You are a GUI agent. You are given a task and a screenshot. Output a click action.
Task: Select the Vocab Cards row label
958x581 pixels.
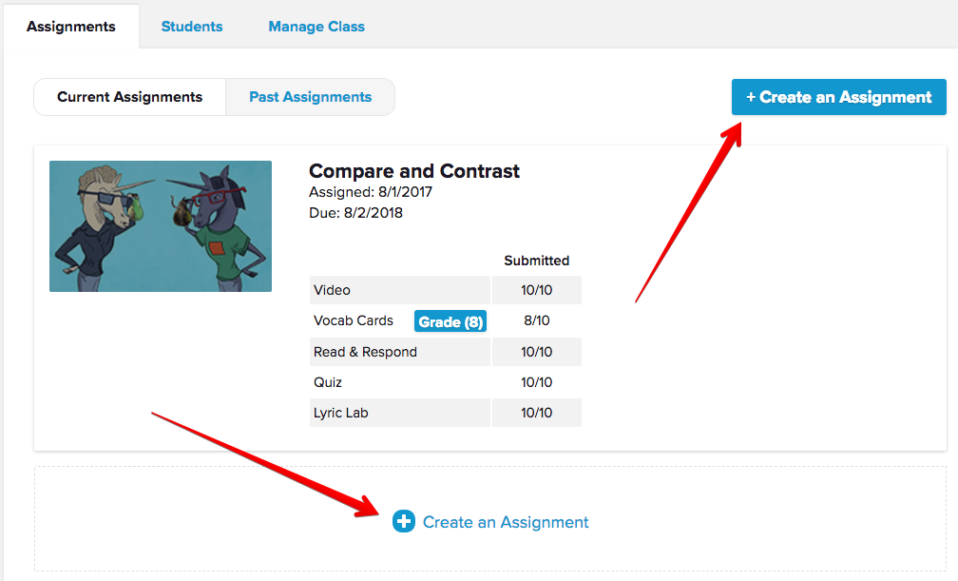coord(354,320)
